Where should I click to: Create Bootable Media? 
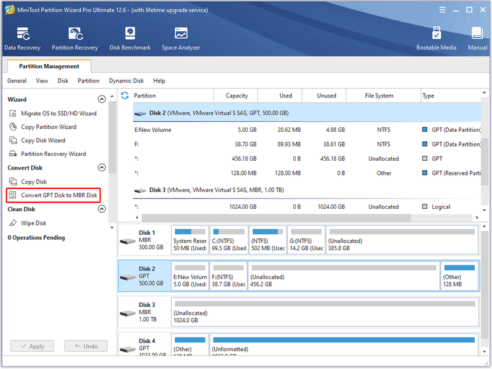click(x=436, y=39)
